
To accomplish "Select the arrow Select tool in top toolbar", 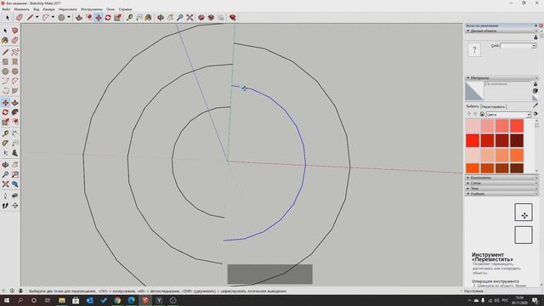I will (8, 17).
